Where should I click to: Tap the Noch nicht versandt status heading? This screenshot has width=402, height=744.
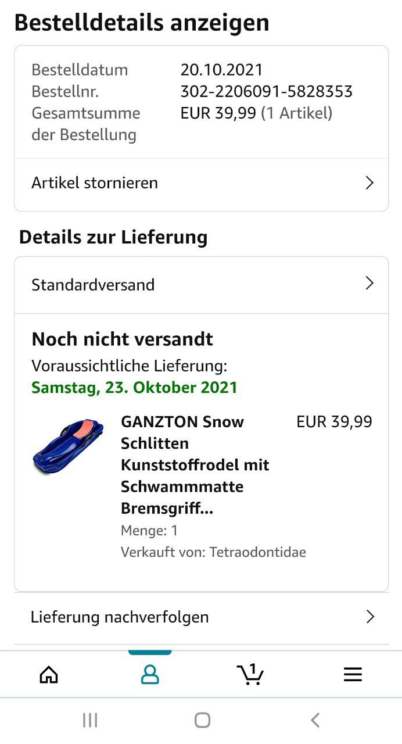[123, 339]
